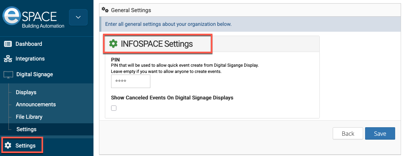Enable Show Canceled Events checkbox
The width and height of the screenshot is (403, 156).
[114, 108]
